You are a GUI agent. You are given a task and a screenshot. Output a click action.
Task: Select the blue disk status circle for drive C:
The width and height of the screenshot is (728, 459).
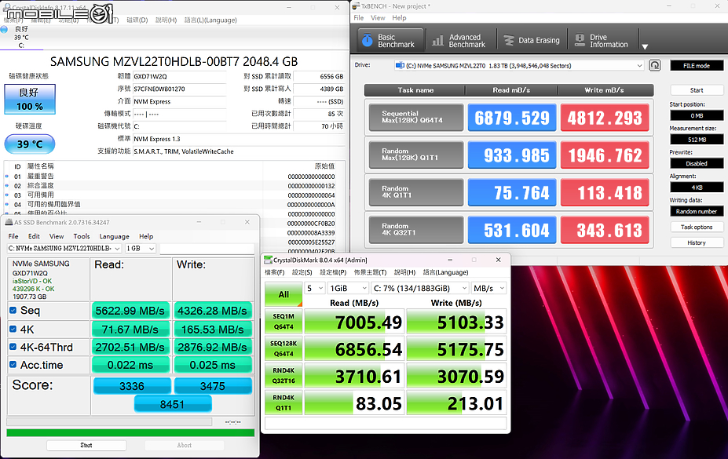[x=4, y=29]
